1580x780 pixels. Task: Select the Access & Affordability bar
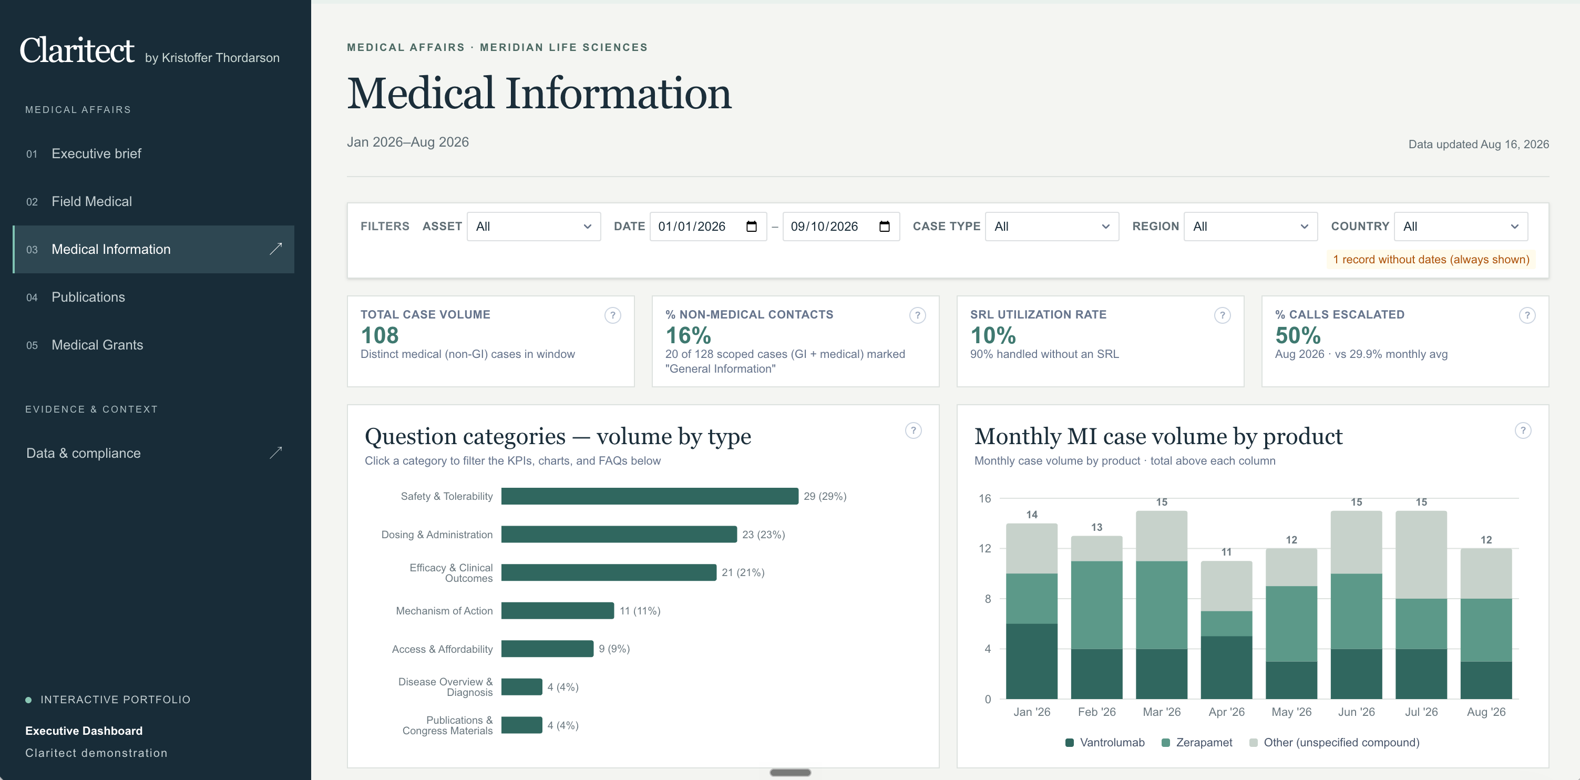[x=547, y=649]
